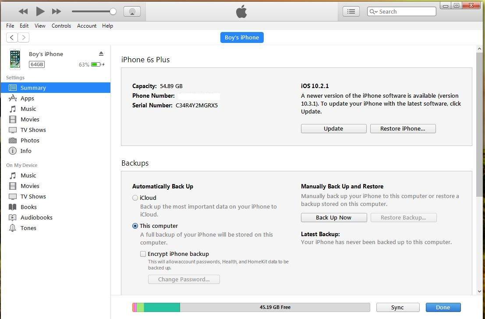Click the scrollbar down arrow

pos(479,291)
